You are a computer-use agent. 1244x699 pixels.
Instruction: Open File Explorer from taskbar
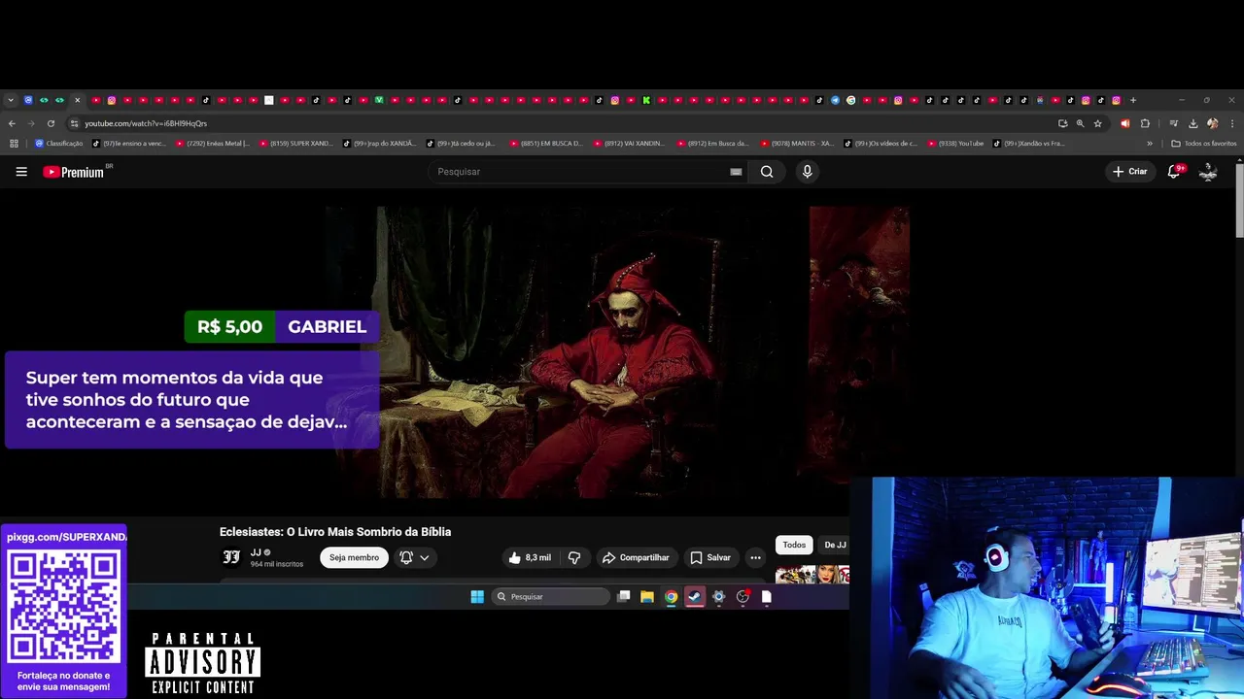click(x=646, y=597)
